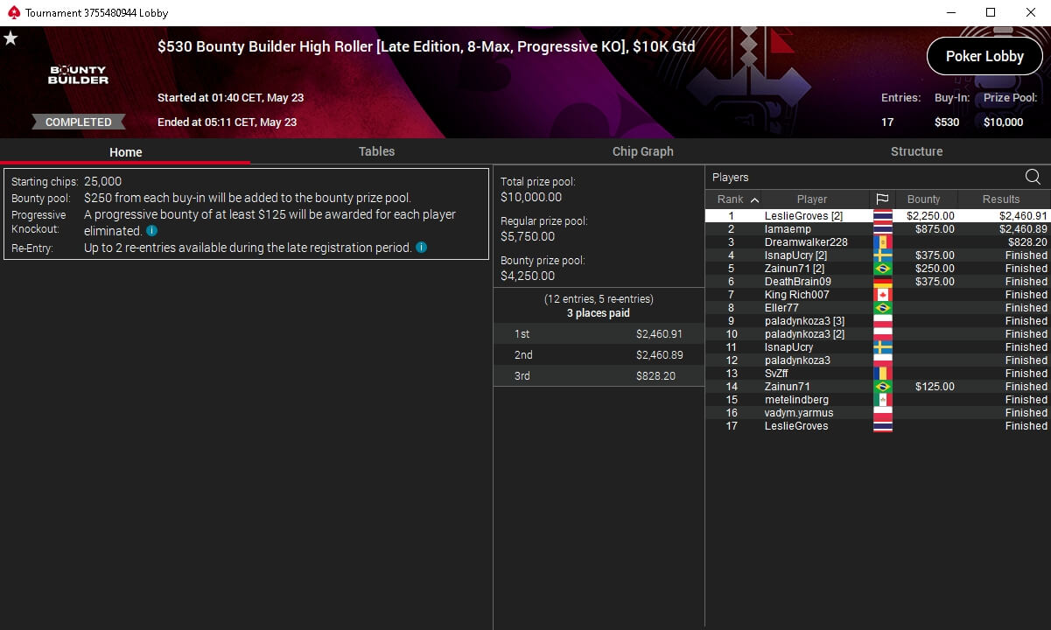Click the Bounty Builder logo
This screenshot has width=1051, height=630.
(x=79, y=75)
